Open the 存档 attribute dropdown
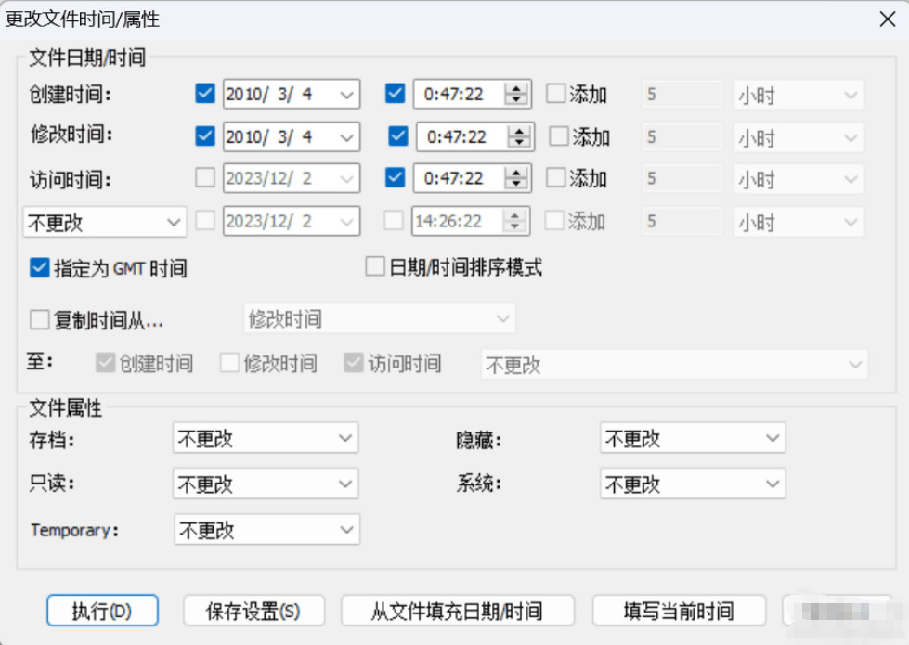 click(266, 438)
